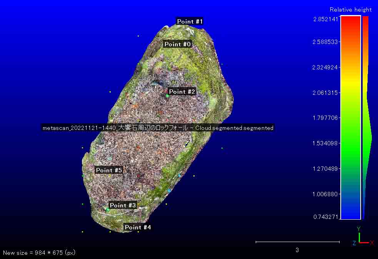Click the histogram strip beside the color scale
The width and height of the screenshot is (378, 259).
(x=366, y=118)
